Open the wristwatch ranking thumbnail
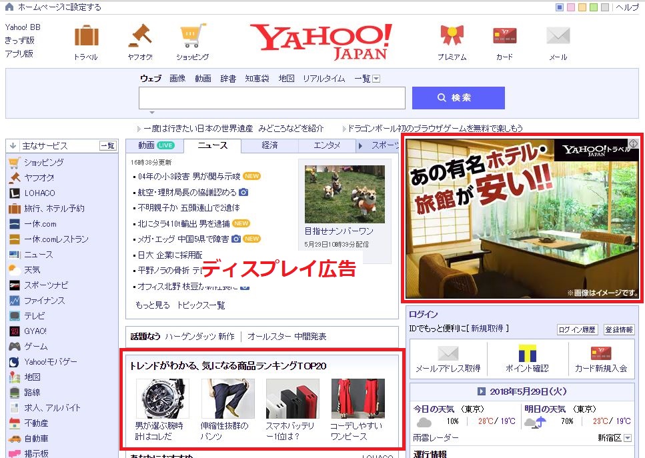 coord(163,399)
